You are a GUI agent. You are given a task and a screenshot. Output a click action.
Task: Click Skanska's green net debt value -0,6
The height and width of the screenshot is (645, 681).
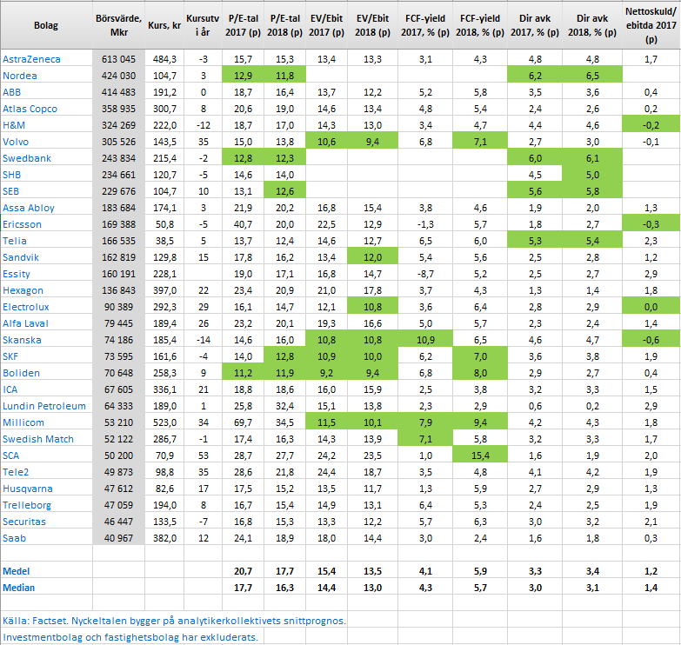[651, 340]
